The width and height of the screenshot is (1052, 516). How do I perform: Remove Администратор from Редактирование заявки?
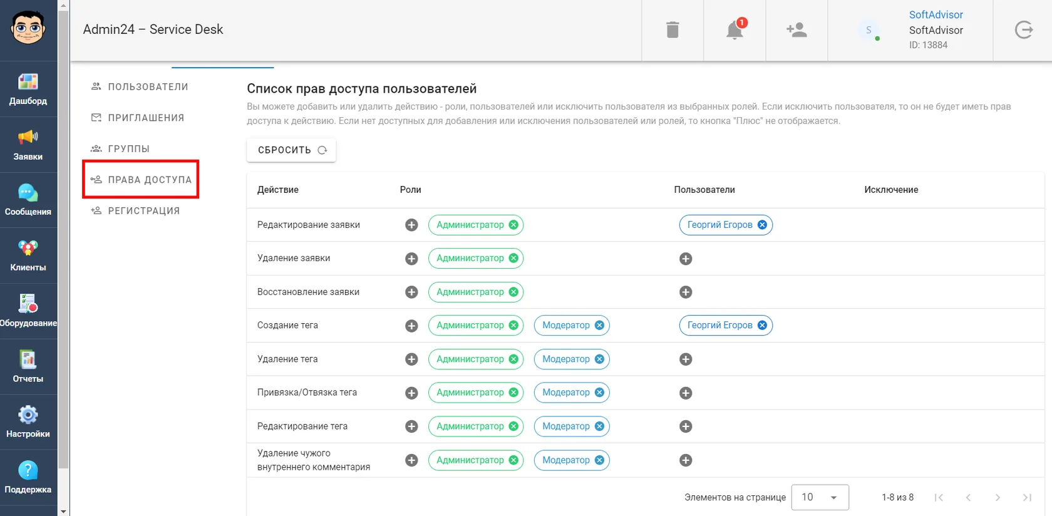click(x=513, y=225)
